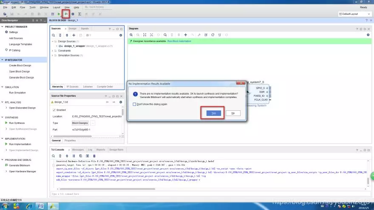The image size is (374, 210).
Task: Click Yes in the dialog
Action: (213, 113)
